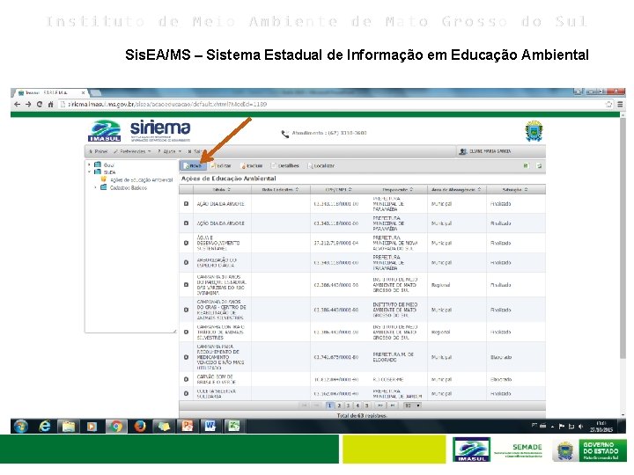
Task: Click Sair to log out
Action: (195, 151)
